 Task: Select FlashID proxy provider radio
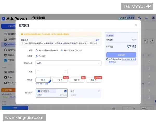pyautogui.click(x=37, y=56)
